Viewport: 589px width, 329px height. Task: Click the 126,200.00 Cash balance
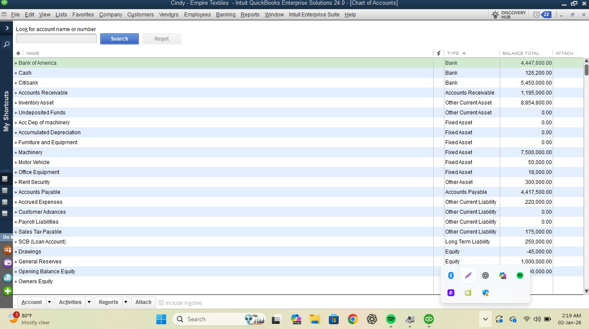point(539,73)
